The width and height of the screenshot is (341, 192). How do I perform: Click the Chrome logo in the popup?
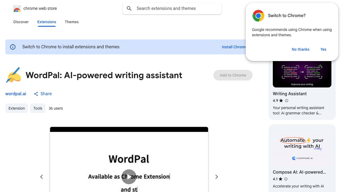(x=258, y=16)
